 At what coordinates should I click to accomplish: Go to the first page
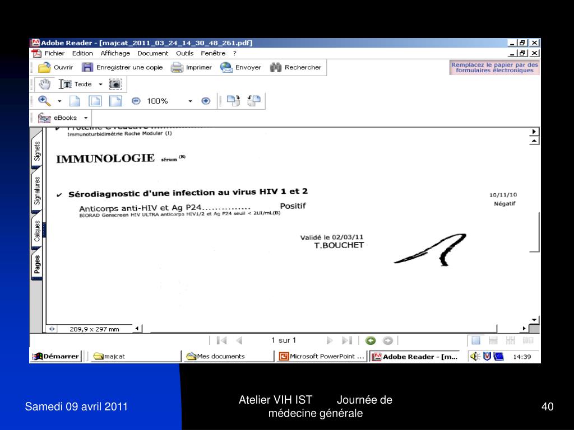click(221, 340)
